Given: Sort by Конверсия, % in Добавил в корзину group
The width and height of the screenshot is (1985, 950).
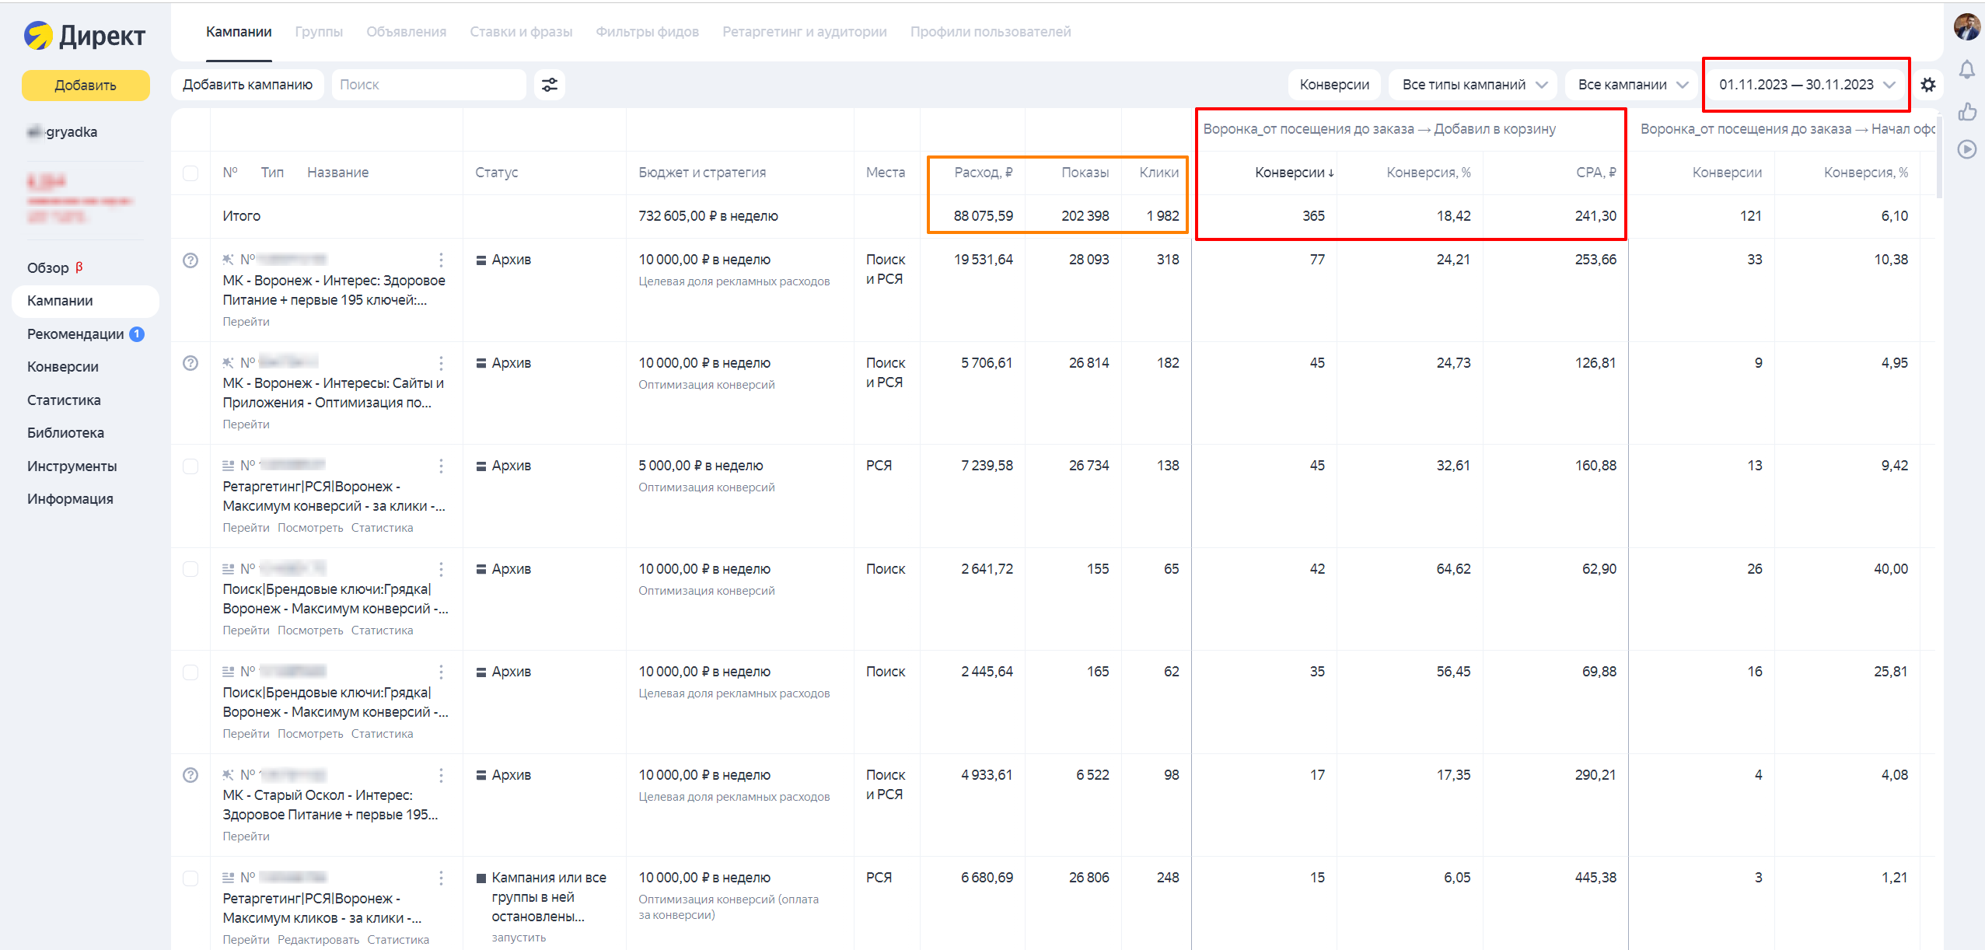Looking at the screenshot, I should pos(1428,173).
